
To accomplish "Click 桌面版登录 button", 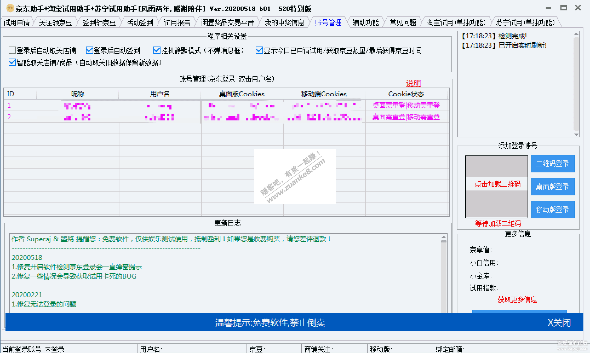I will click(553, 187).
